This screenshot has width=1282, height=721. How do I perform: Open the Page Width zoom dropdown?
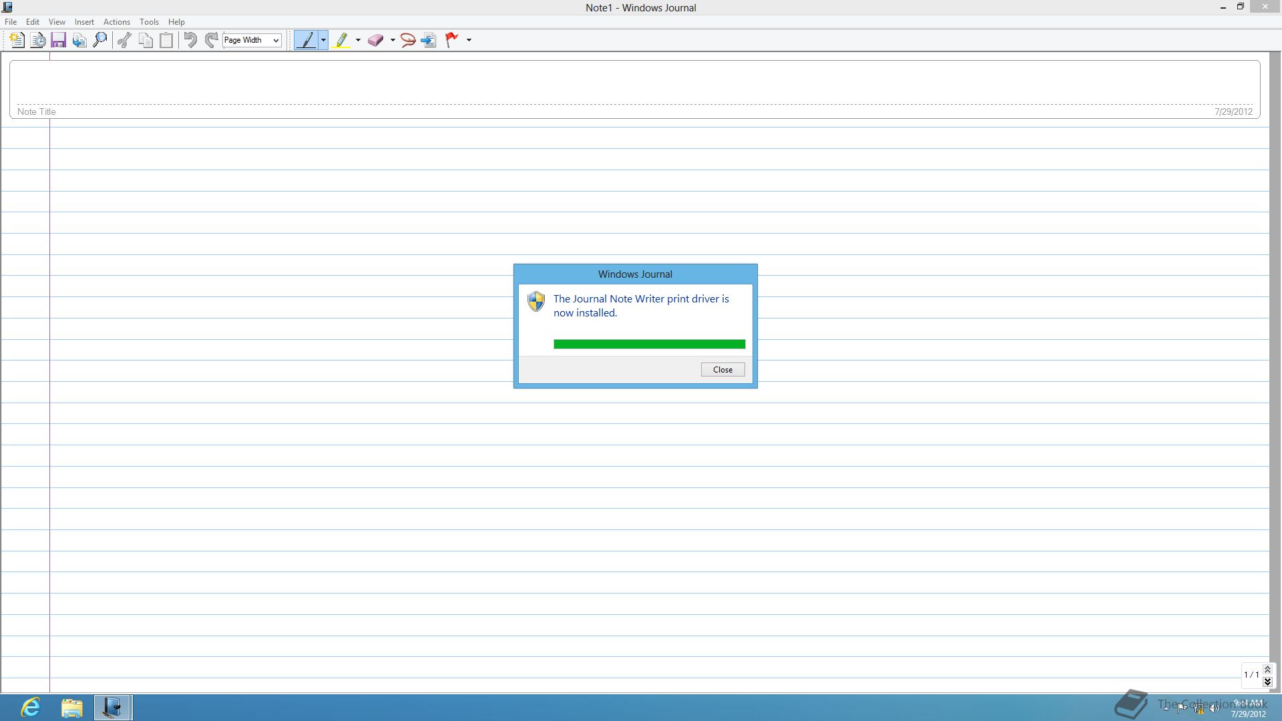click(x=252, y=40)
